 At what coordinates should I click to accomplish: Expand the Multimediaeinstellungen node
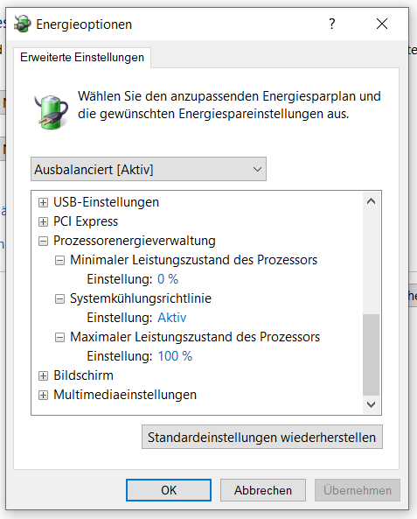pyautogui.click(x=43, y=395)
